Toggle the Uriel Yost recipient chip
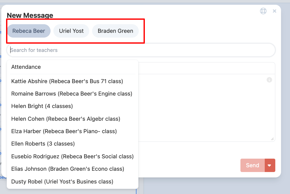 (x=71, y=31)
